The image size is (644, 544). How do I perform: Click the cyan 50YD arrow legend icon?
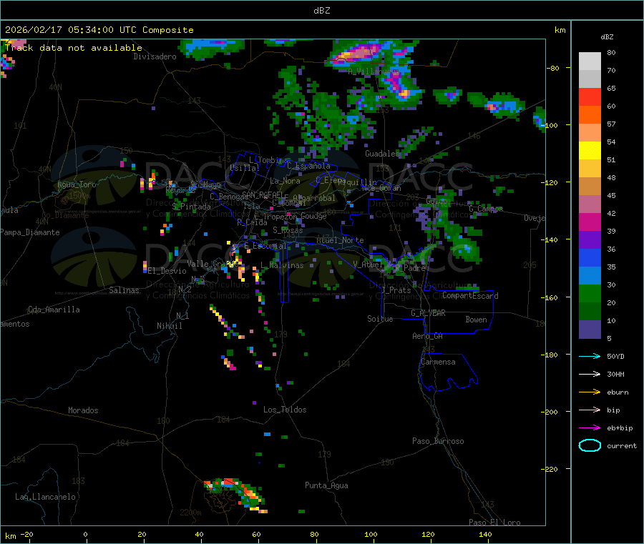(x=590, y=356)
